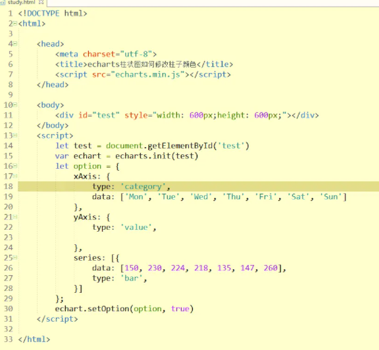Click the closing body tag on line 12
Image resolution: width=379 pixels, height=350 pixels.
pyautogui.click(x=53, y=125)
